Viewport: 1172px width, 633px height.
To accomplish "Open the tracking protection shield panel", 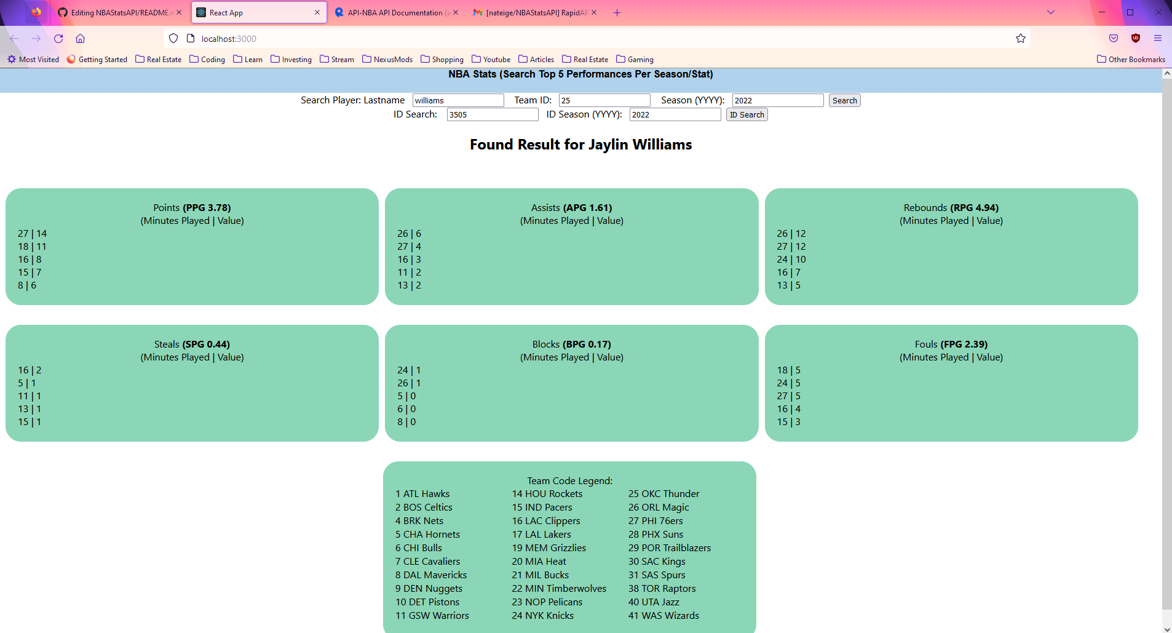I will tap(174, 38).
